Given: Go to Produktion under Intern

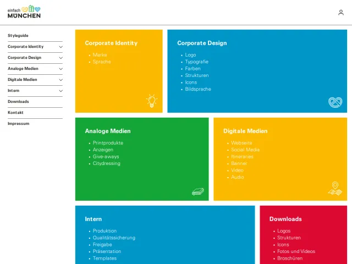Looking at the screenshot, I should 105,231.
